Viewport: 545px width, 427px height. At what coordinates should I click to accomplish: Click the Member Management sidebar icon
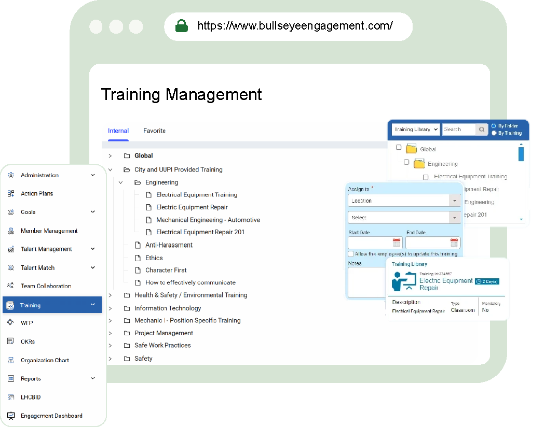(11, 231)
